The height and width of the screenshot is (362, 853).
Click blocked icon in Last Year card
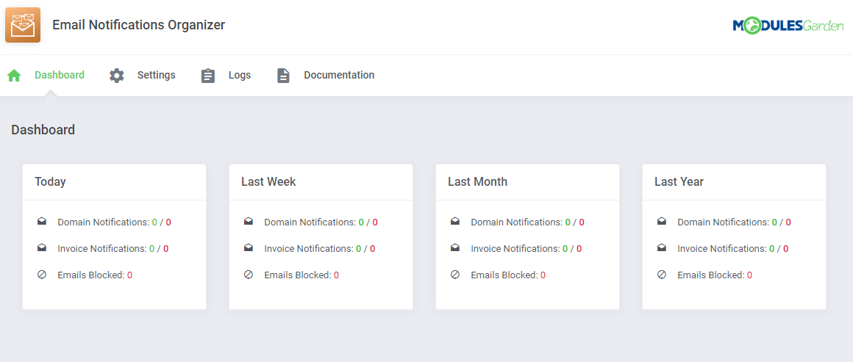[662, 275]
